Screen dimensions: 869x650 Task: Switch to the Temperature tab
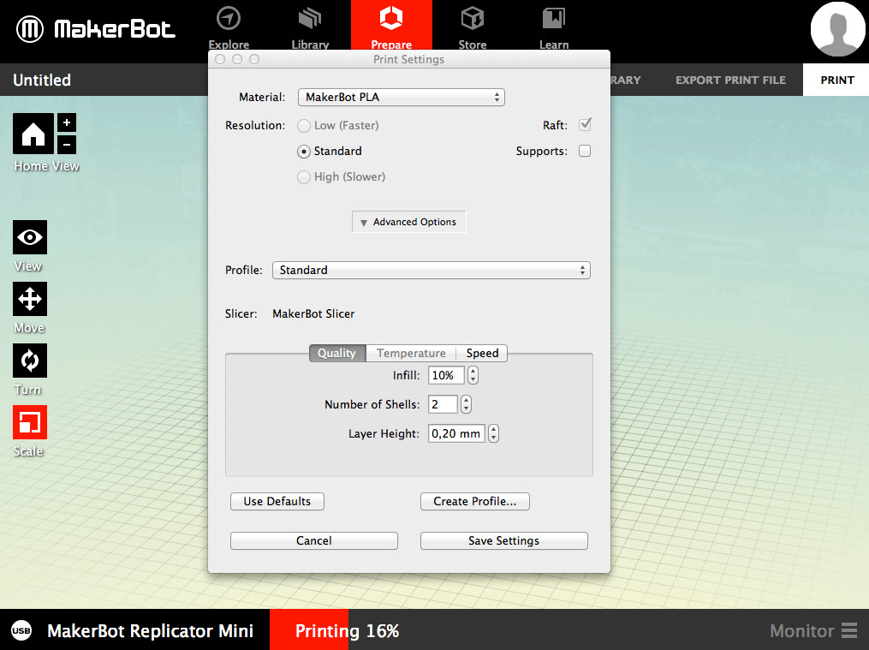tap(411, 353)
